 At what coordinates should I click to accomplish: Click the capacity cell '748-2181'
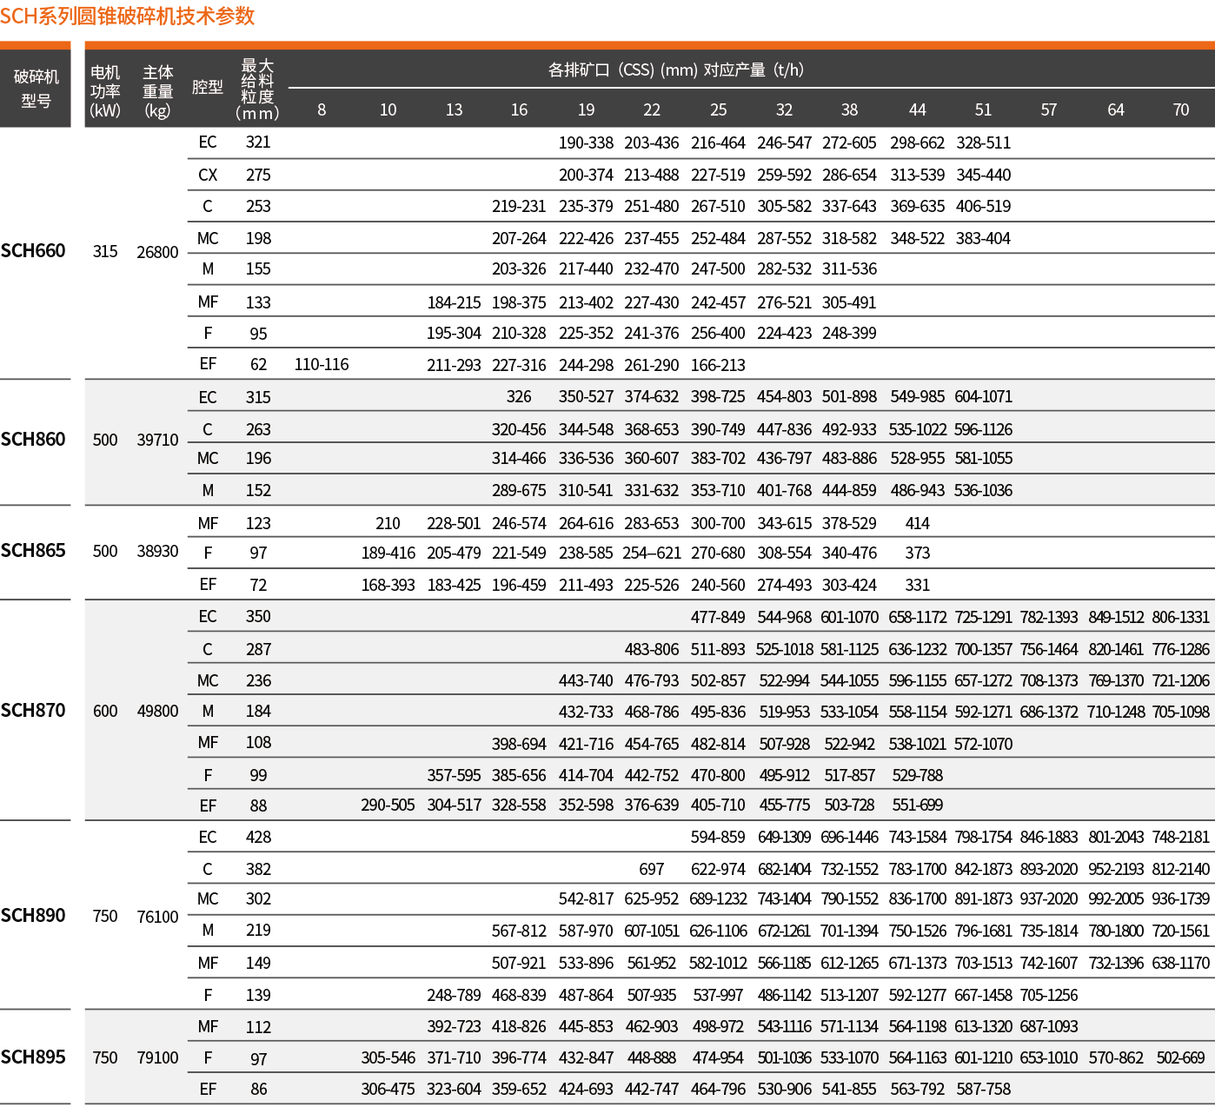[1181, 838]
